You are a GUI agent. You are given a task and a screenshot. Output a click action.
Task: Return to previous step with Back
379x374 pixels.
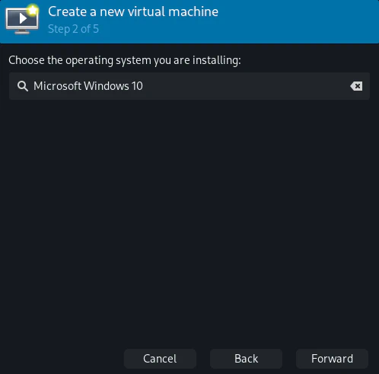click(246, 359)
